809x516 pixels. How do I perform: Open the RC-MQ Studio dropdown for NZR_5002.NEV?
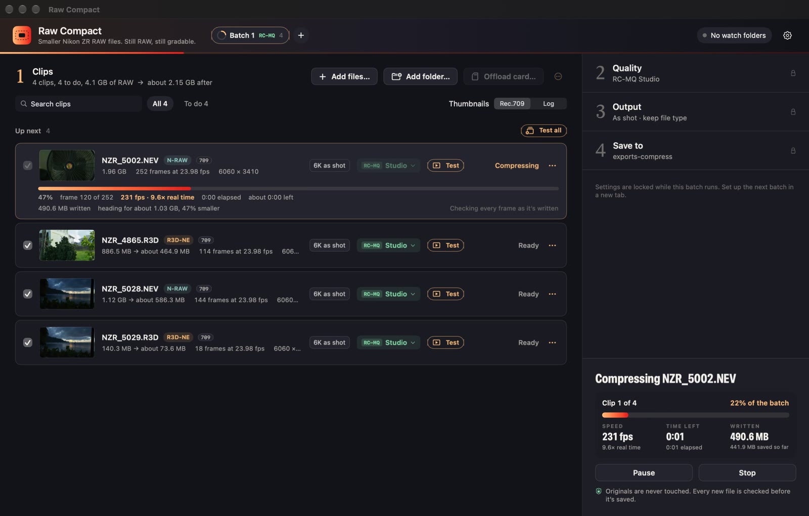click(388, 165)
